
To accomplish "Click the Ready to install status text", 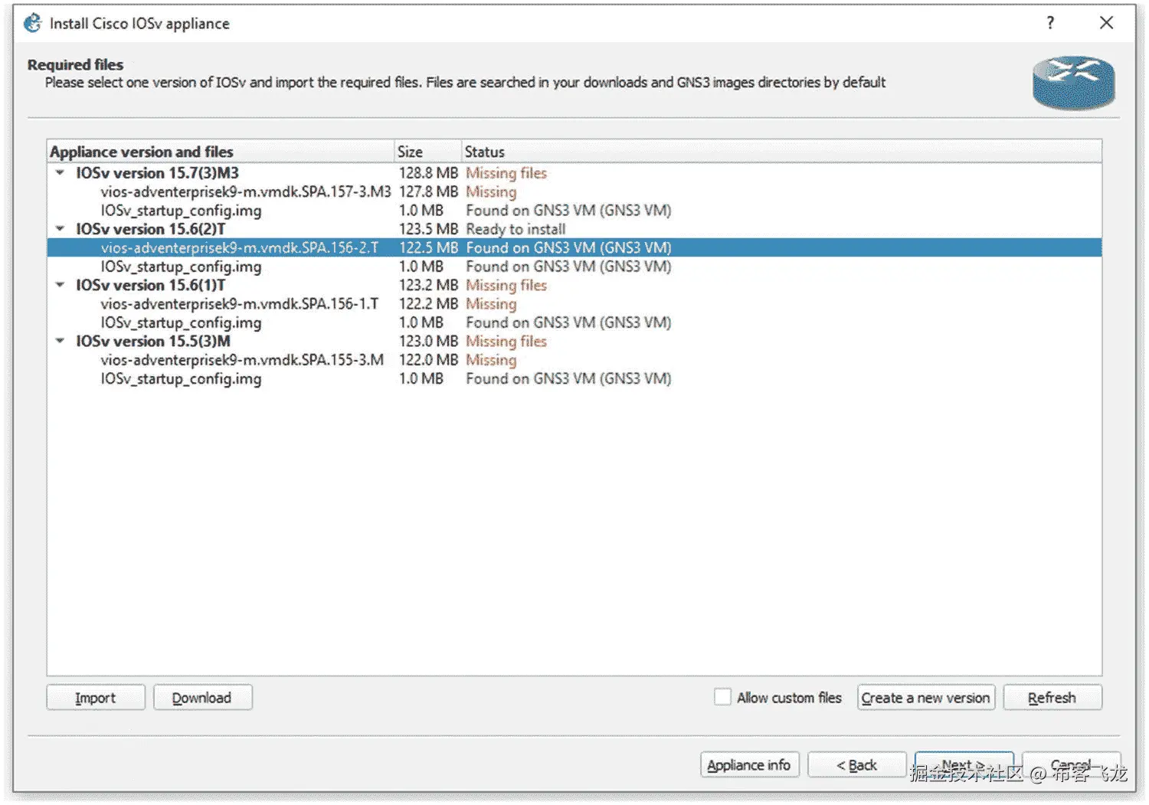I will coord(516,229).
